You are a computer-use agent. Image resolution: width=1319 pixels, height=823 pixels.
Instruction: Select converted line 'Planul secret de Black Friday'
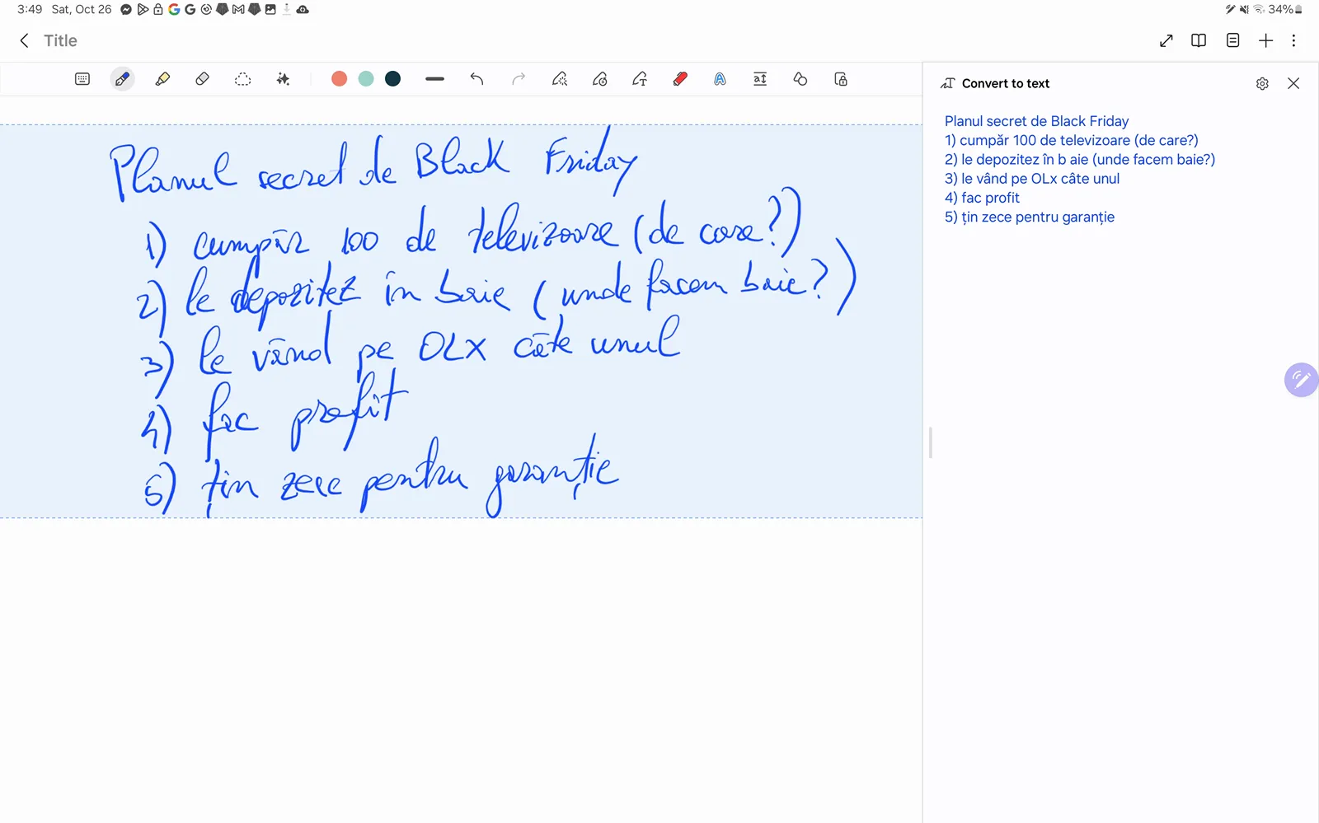click(x=1036, y=121)
